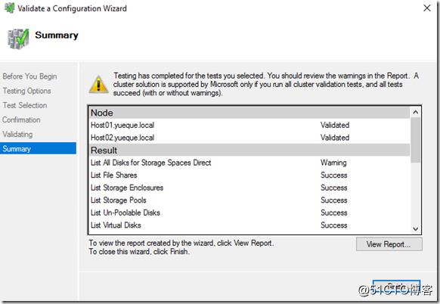Select the Confirmation step
Image resolution: width=440 pixels, height=304 pixels.
pyautogui.click(x=21, y=119)
